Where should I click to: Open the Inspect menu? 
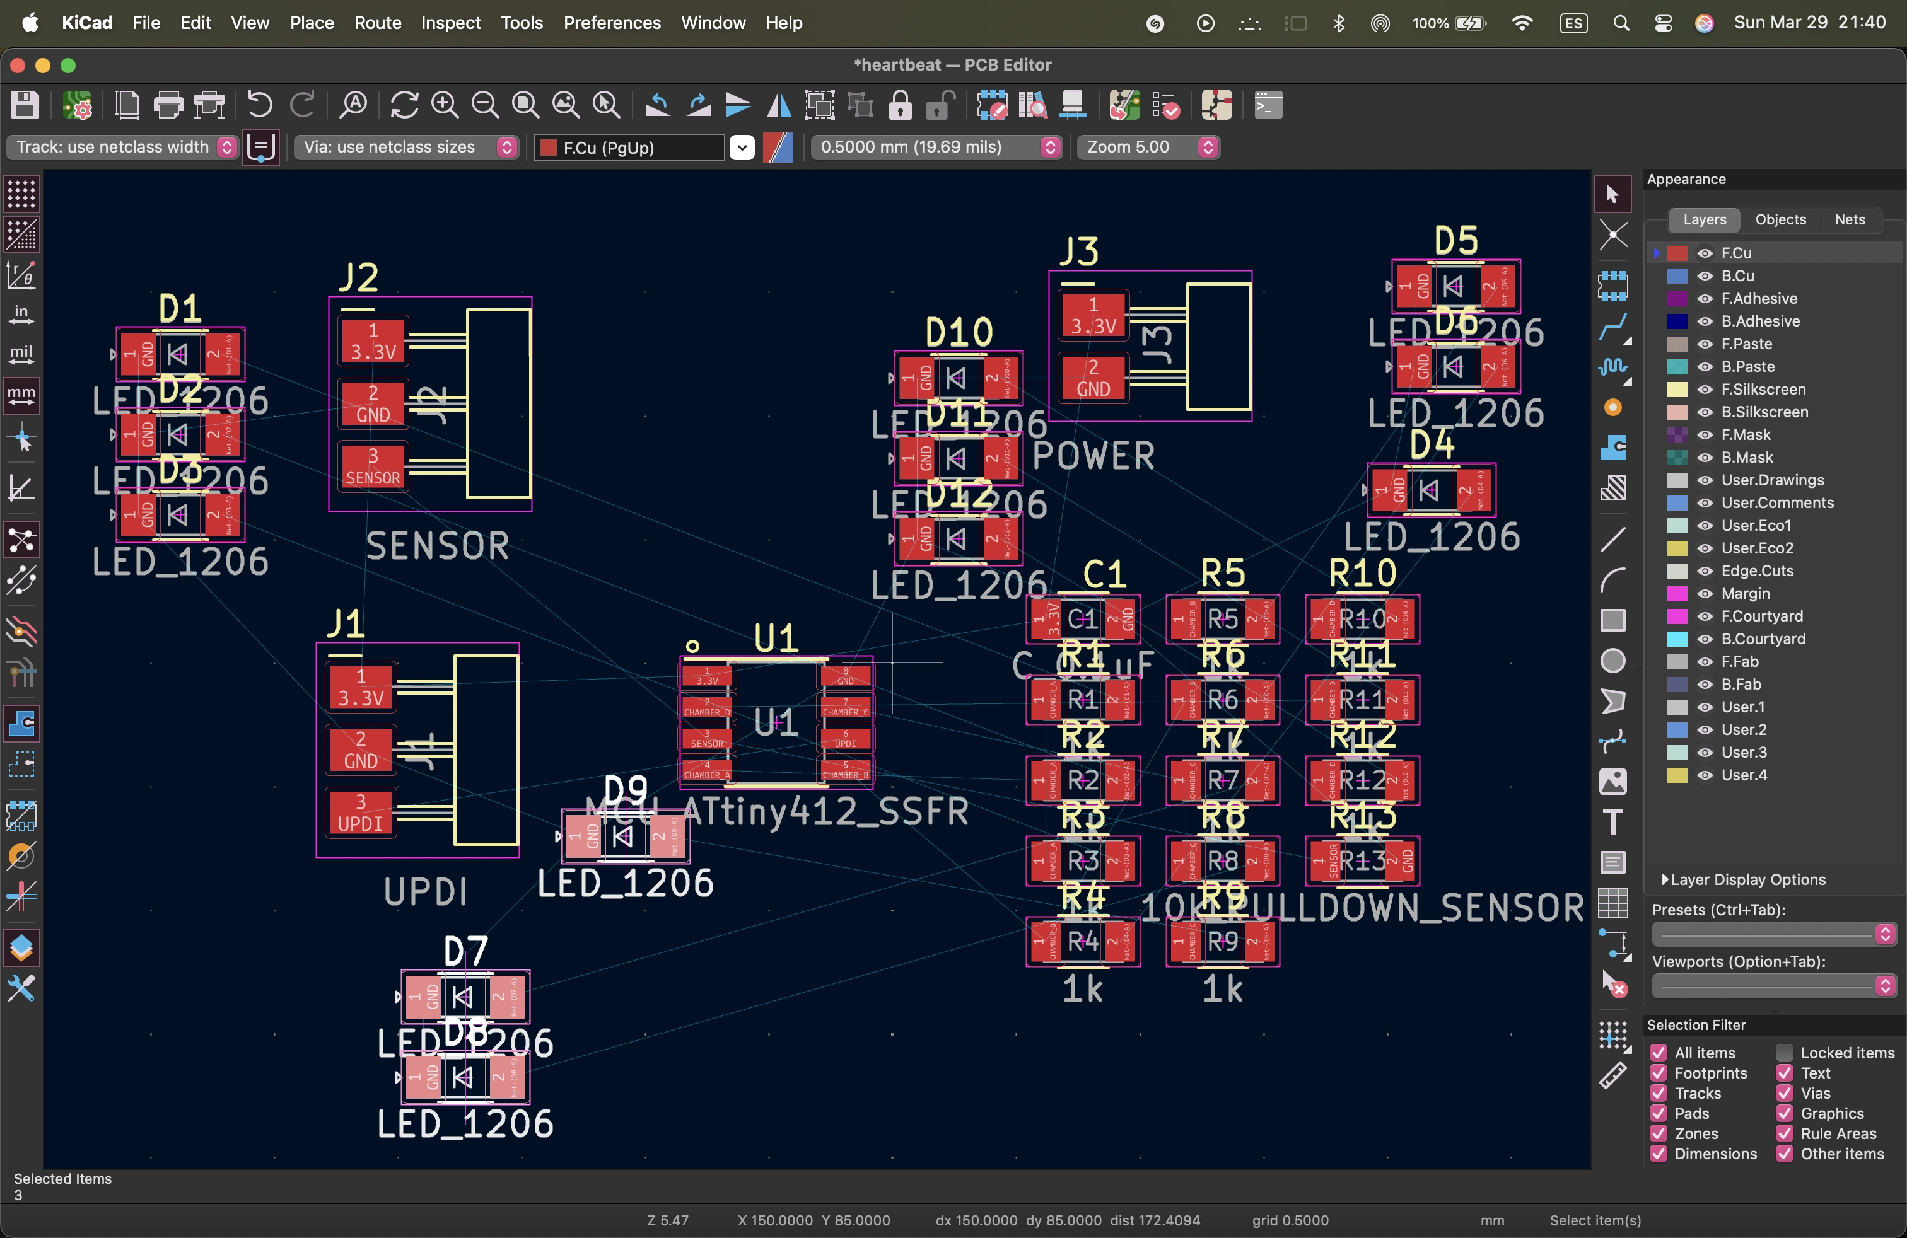click(x=450, y=23)
